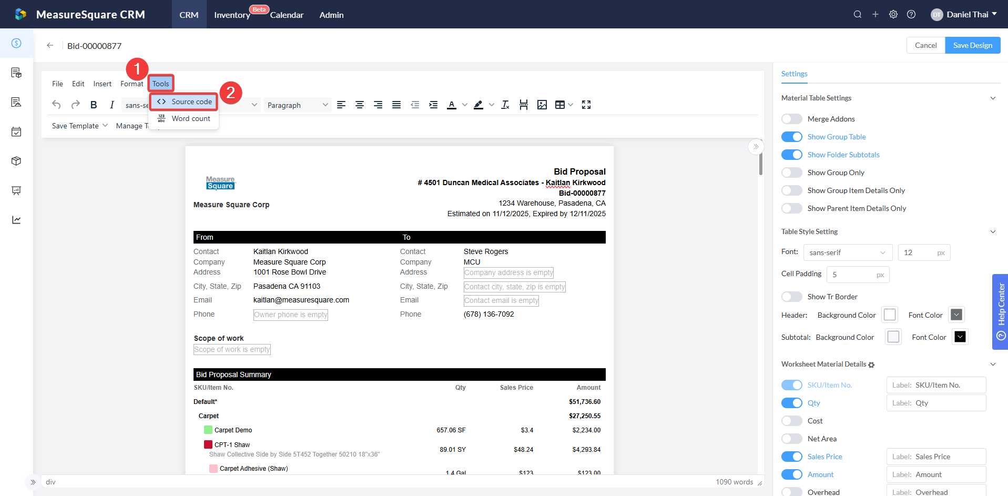Open the Save Template dropdown
Viewport: 1008px width, 496px height.
(80, 126)
